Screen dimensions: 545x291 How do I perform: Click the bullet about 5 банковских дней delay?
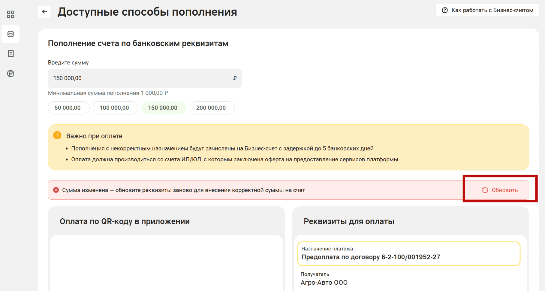coord(222,148)
